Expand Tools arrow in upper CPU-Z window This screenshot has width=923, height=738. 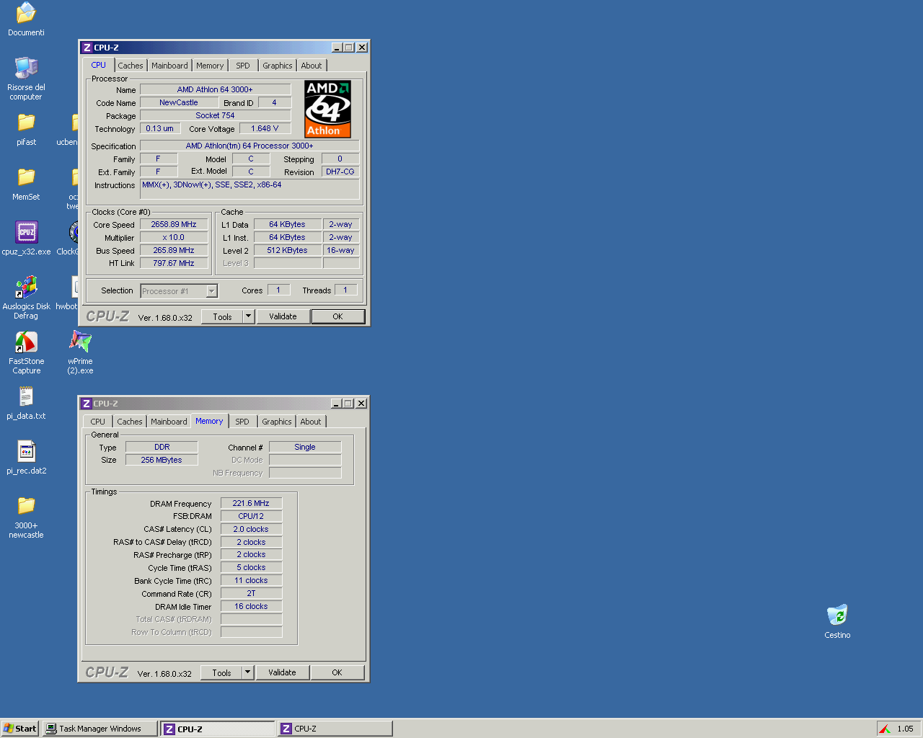[249, 316]
